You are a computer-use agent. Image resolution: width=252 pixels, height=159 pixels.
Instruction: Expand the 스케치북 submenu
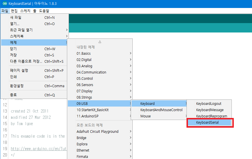(34, 36)
